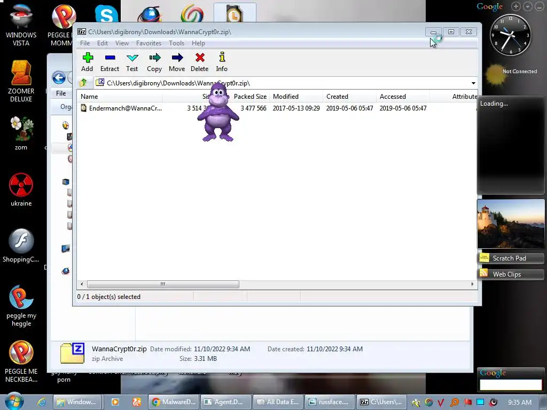
Task: Click the Windows Start orb
Action: point(14,401)
